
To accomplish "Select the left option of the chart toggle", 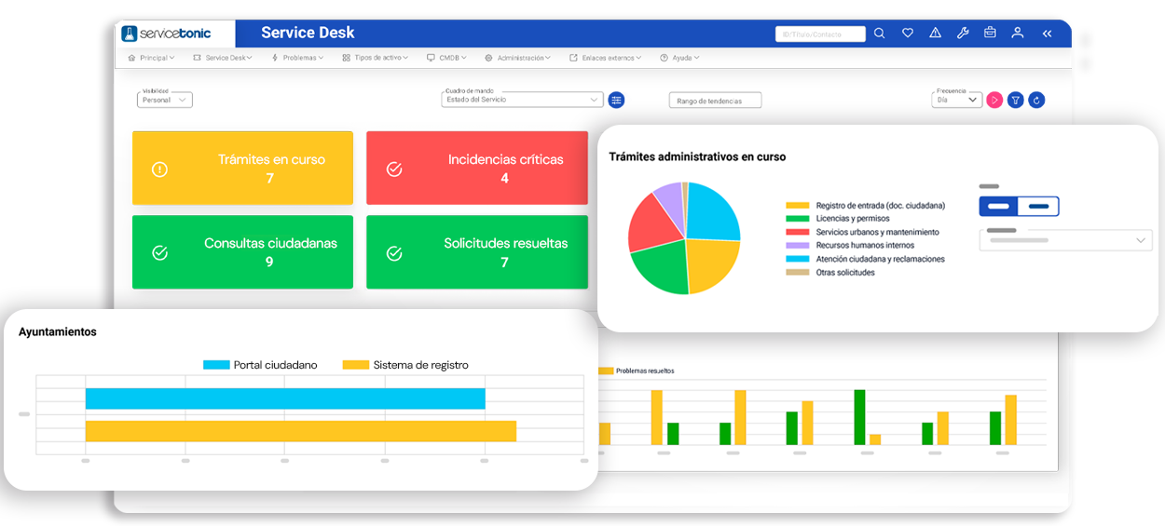I will (x=998, y=207).
